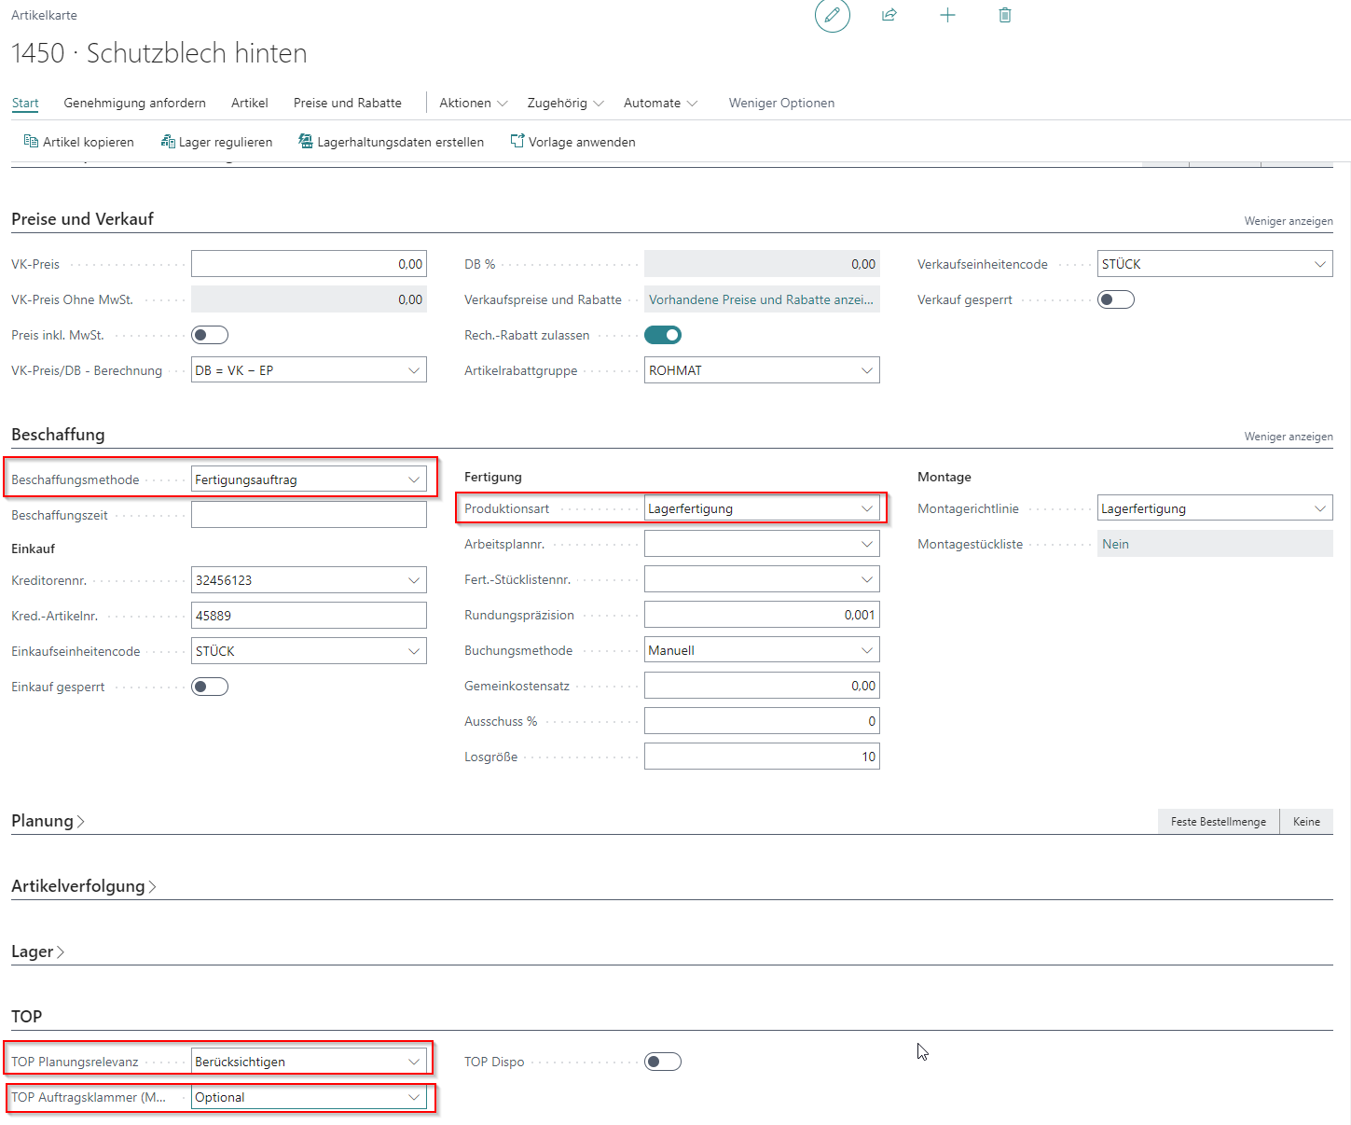Screen dimensions: 1351x1125
Task: Click the Lagerhaltungsdaten erstellen icon
Action: pyautogui.click(x=305, y=142)
